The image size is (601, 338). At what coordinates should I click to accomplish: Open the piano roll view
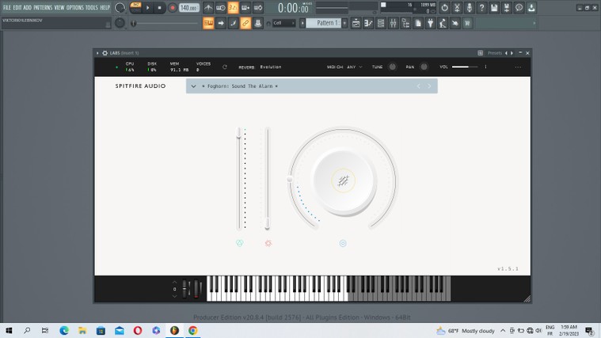(x=368, y=23)
